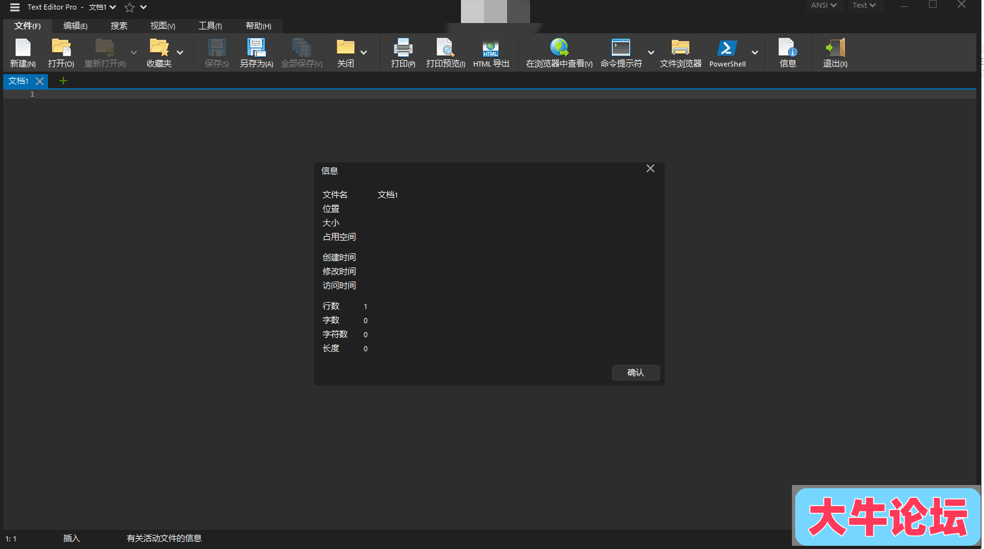Screen dimensions: 984x549
Task: Click the 1: 1 cursor position status
Action: (11, 539)
